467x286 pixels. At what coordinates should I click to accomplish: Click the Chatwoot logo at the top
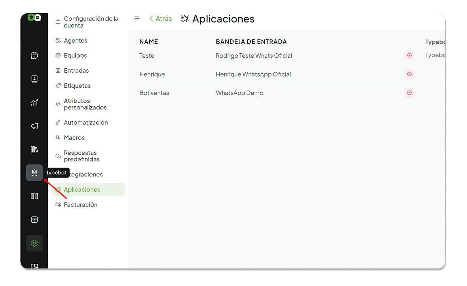coord(34,17)
